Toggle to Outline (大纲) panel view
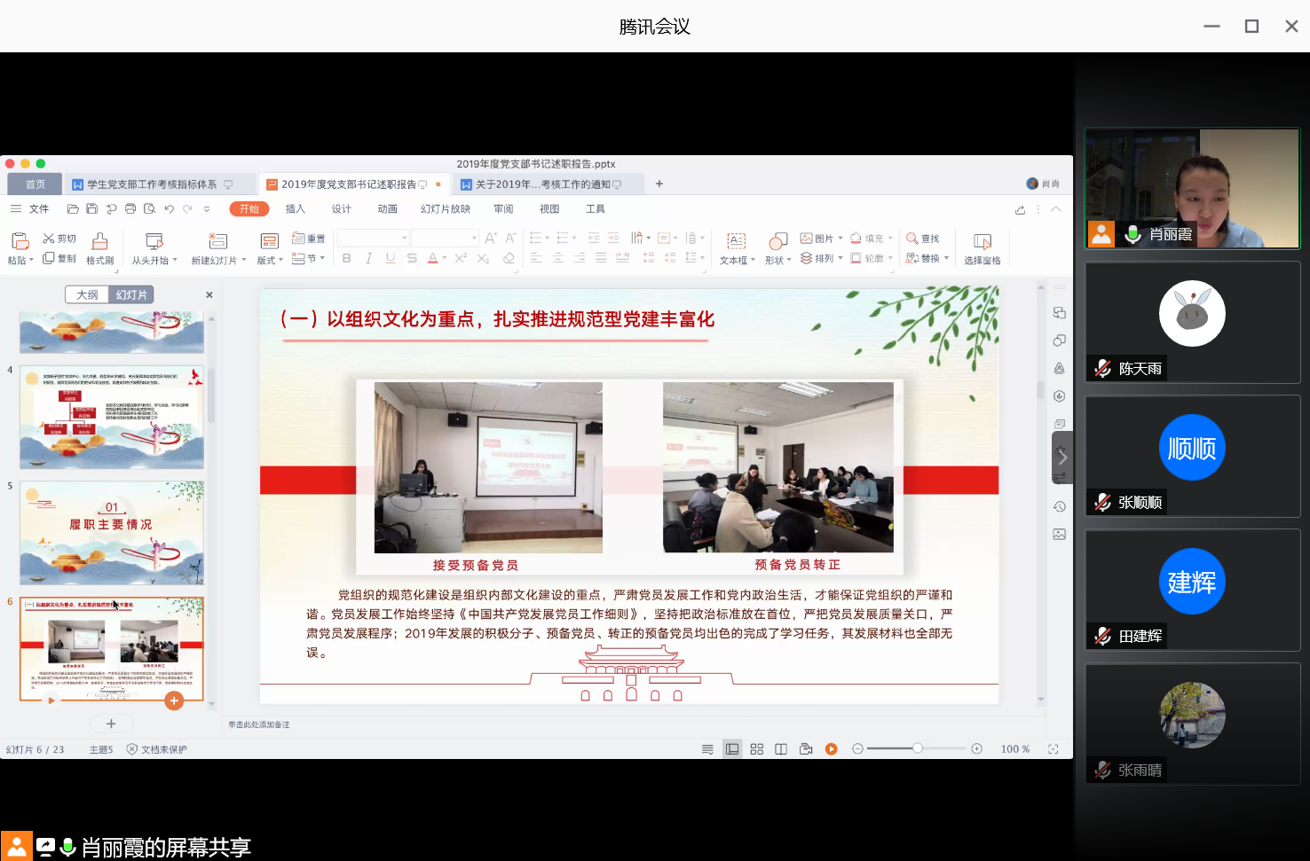The width and height of the screenshot is (1310, 861). click(87, 295)
